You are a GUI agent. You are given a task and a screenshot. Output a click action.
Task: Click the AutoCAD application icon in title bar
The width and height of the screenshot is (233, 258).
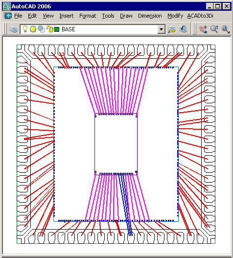(7, 6)
